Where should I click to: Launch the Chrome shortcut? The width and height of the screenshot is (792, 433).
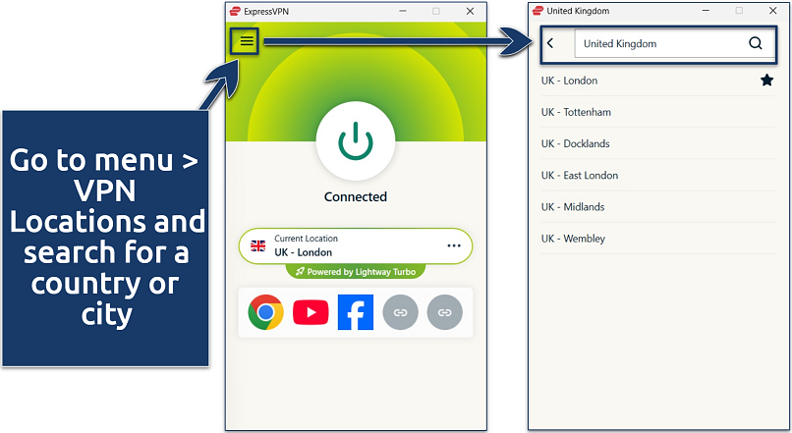pyautogui.click(x=265, y=312)
